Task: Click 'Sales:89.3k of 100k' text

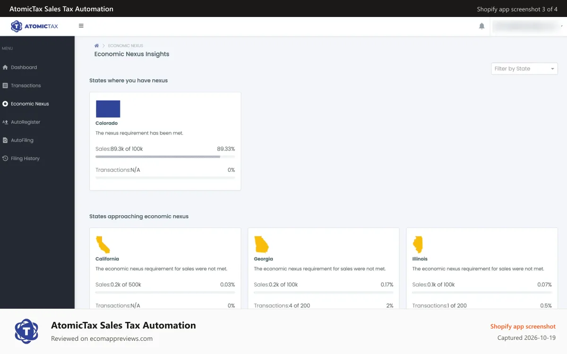Action: [119, 149]
